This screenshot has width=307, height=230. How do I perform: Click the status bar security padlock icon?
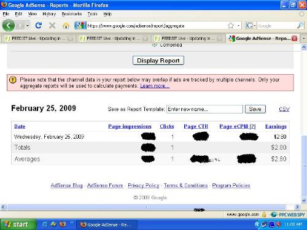tap(264, 215)
